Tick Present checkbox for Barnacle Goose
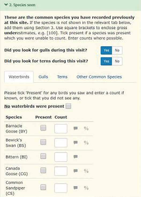141x197 pixels. point(43,128)
